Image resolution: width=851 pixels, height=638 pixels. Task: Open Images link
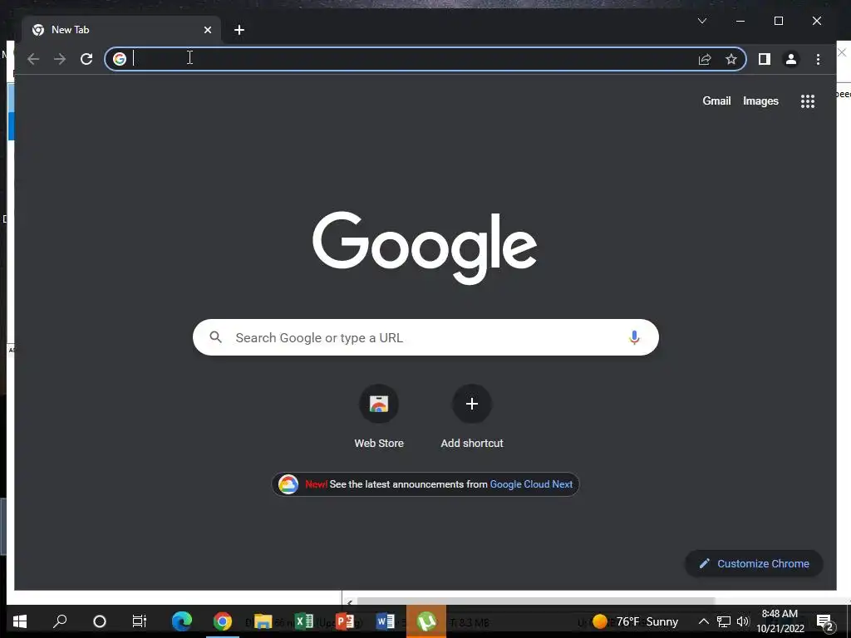760,101
